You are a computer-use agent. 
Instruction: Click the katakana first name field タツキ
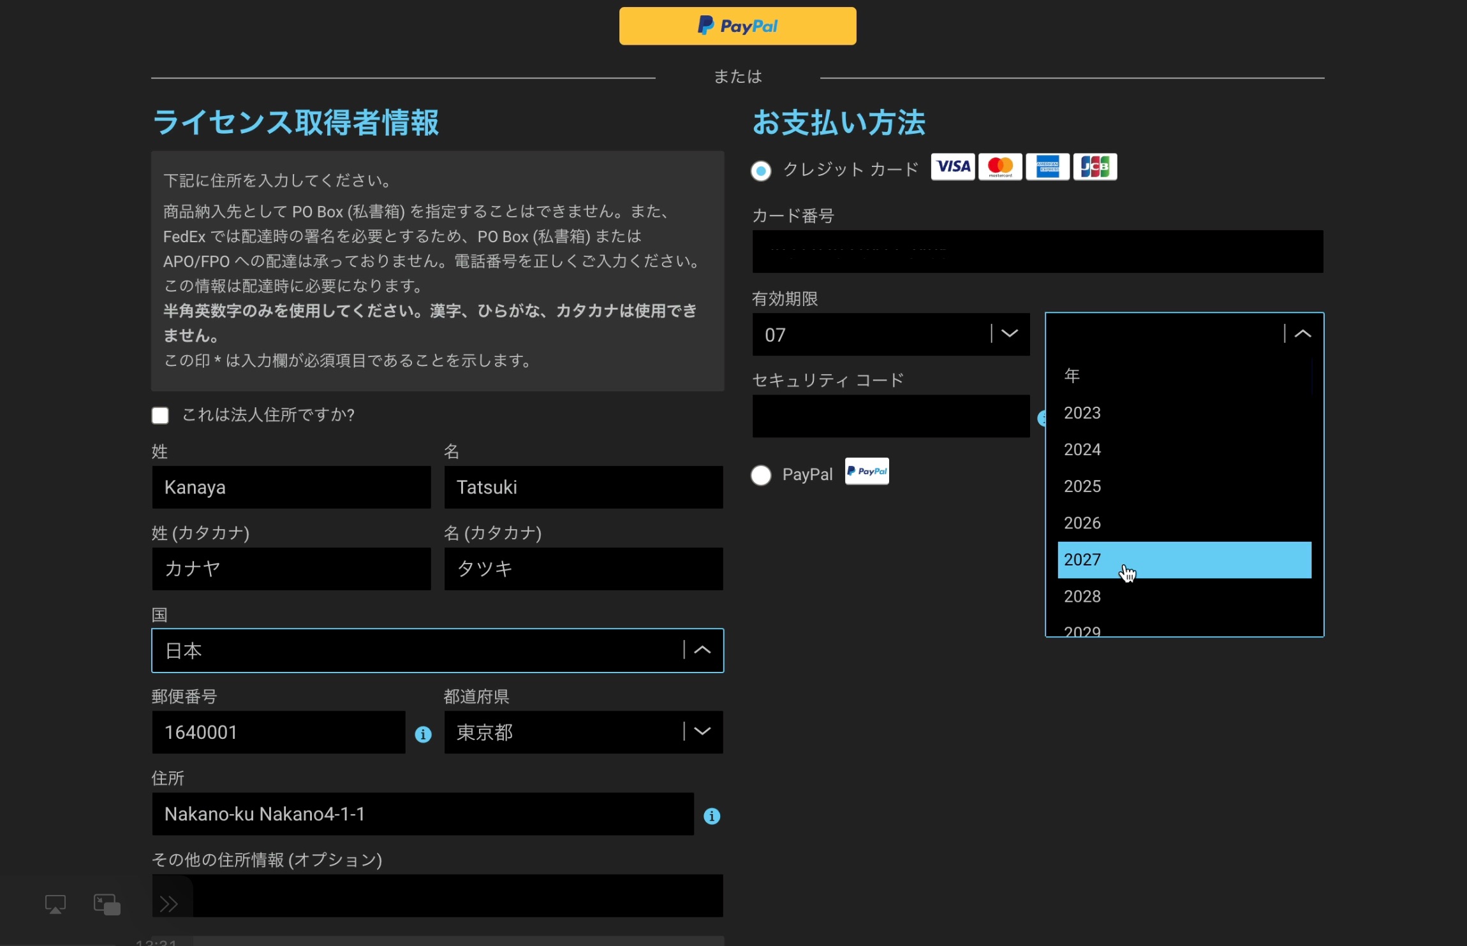584,569
